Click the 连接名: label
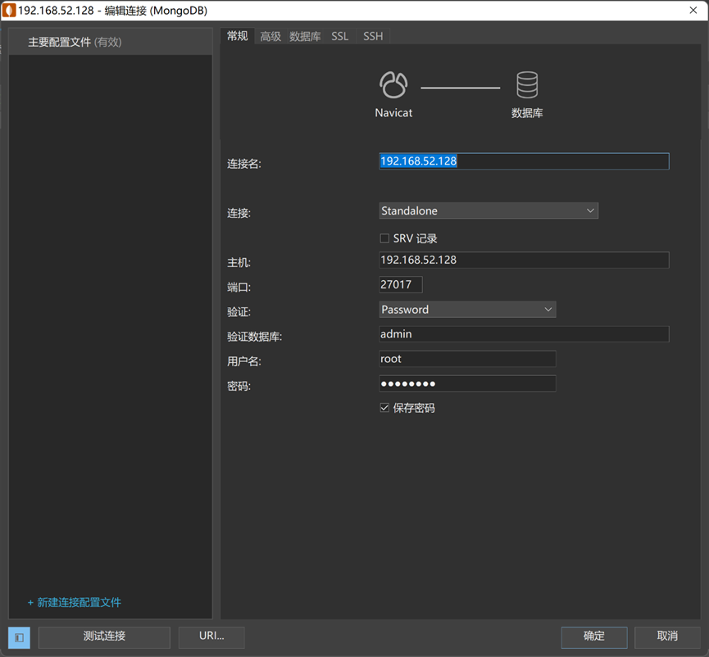The height and width of the screenshot is (657, 709). (x=244, y=164)
